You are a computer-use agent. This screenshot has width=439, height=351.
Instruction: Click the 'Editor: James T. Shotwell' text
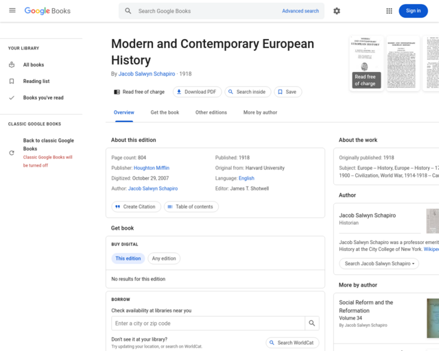(x=242, y=189)
